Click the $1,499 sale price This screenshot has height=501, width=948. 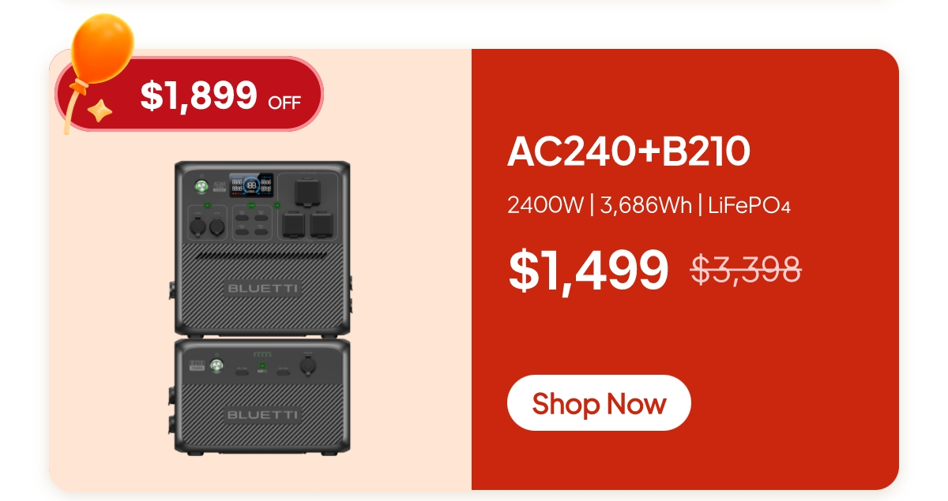coord(589,270)
